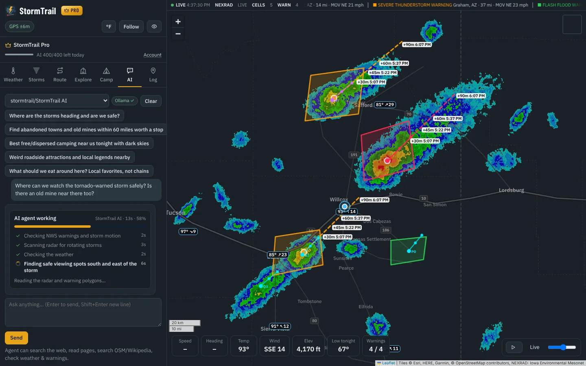Click the PRO crown badge
586x366 pixels.
coord(72,11)
